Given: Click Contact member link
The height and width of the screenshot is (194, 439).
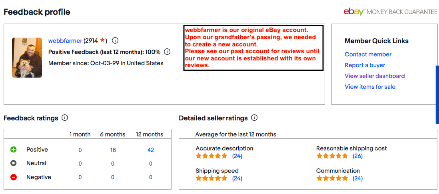Looking at the screenshot, I should click(368, 54).
